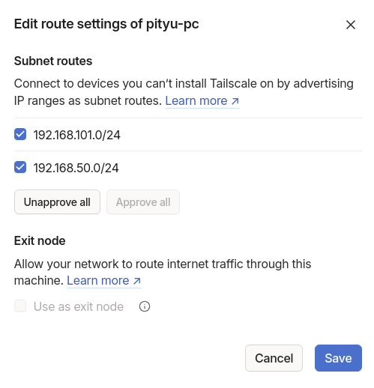Click the 192.168.101.0/24 route label
Viewport: 374px width, 388px height.
click(x=77, y=135)
